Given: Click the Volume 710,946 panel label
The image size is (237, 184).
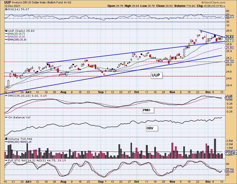Looking at the screenshot, I should pos(20,139).
